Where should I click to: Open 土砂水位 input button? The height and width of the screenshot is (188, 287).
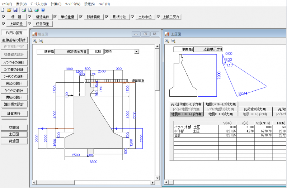click(x=145, y=17)
